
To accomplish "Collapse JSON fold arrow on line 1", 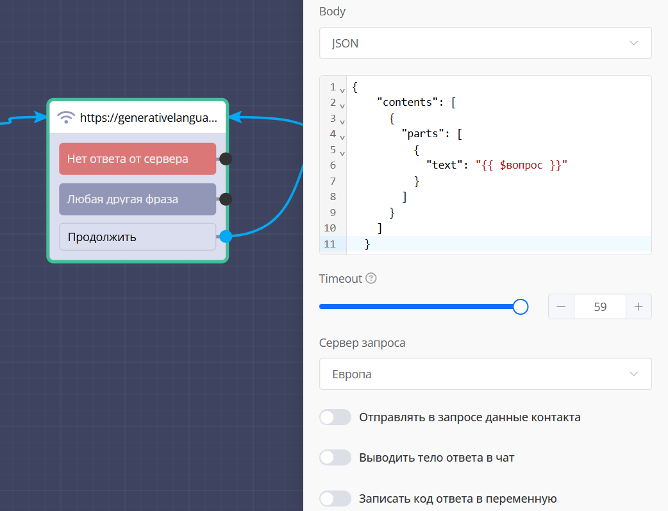I will (x=342, y=90).
